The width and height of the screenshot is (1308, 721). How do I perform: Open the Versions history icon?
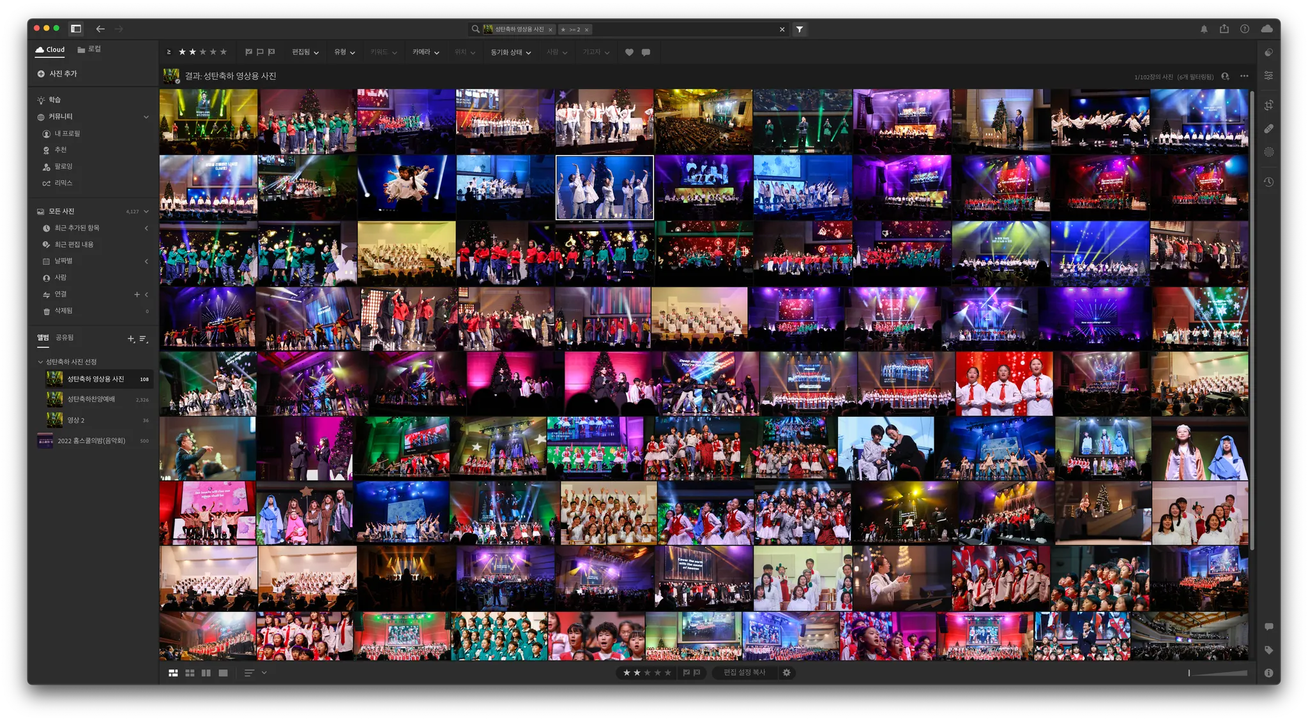(x=1268, y=182)
